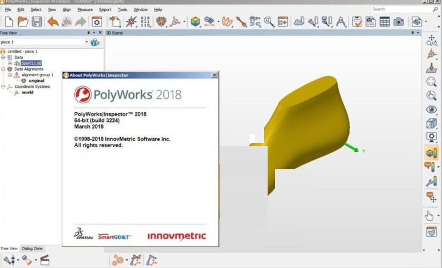Close the Tree View pane
The image size is (442, 268).
pos(100,32)
